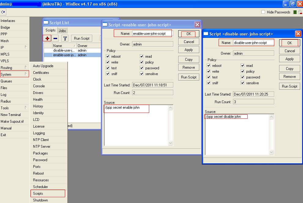
Task: Select NTP Client from System submenu
Action: [x=48, y=140]
